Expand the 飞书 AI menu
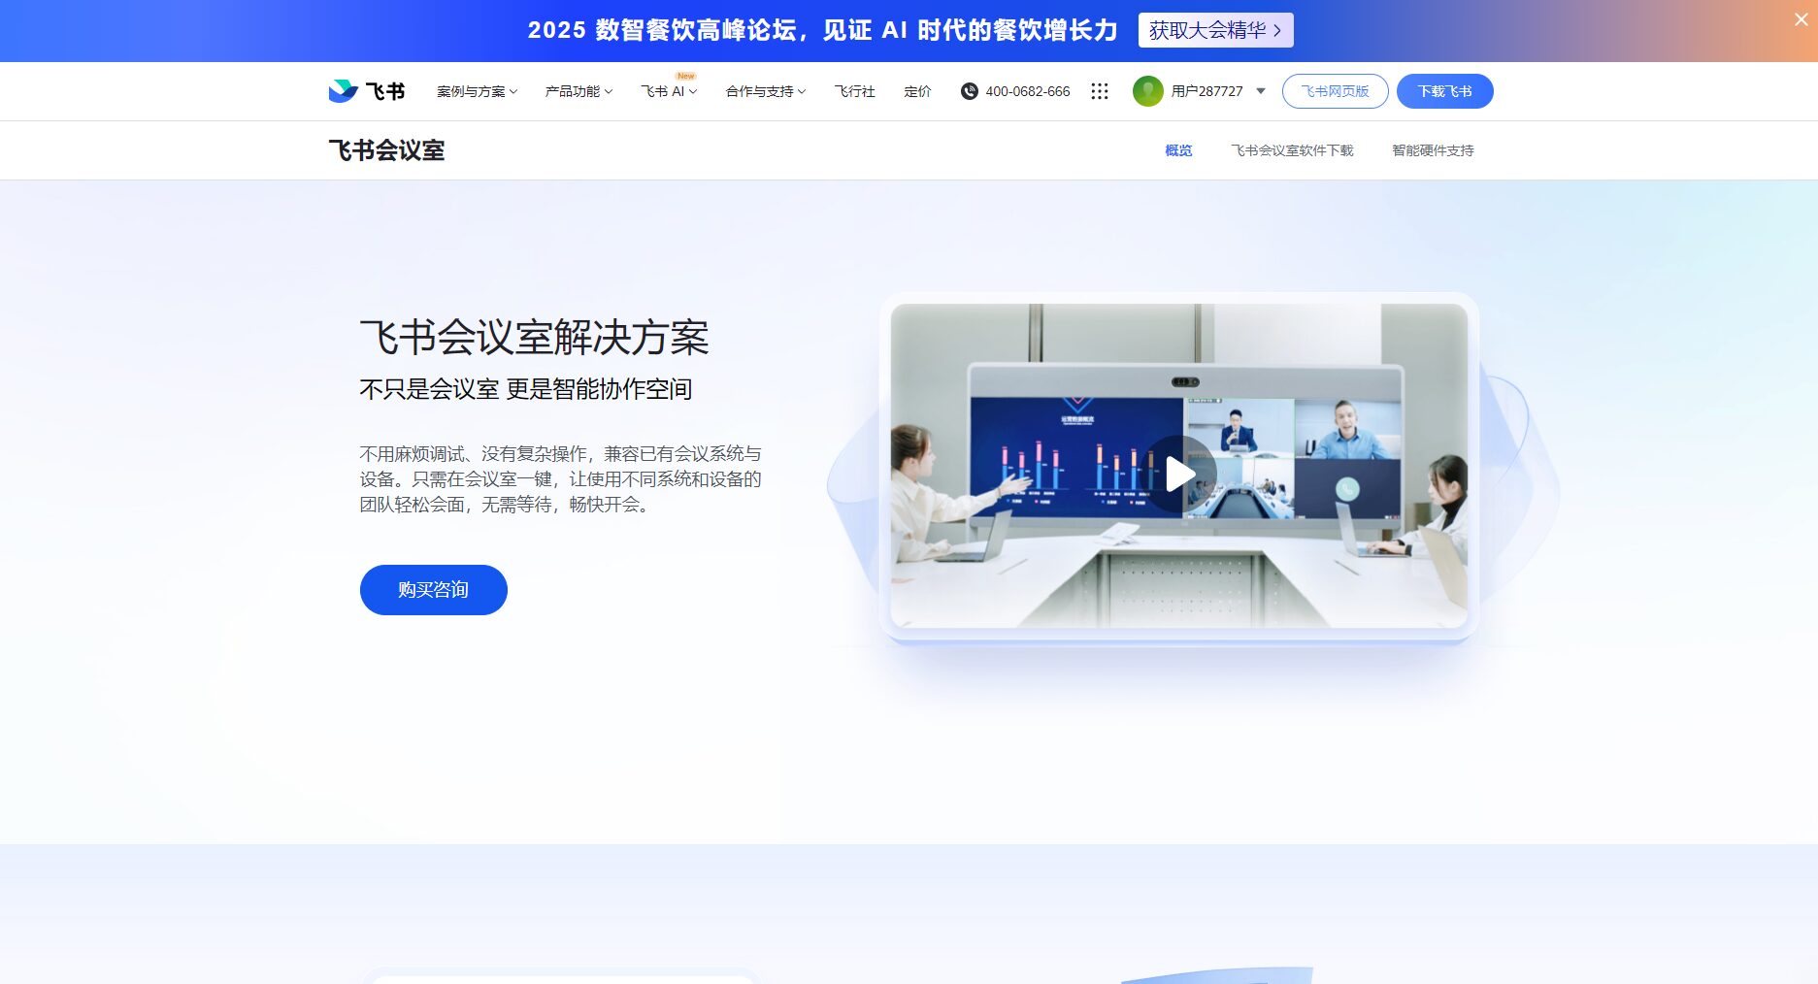The width and height of the screenshot is (1818, 984). [669, 91]
